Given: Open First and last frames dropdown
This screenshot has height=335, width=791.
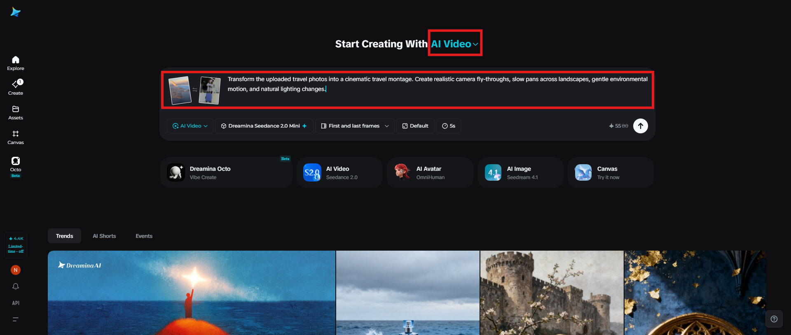Looking at the screenshot, I should tap(355, 126).
